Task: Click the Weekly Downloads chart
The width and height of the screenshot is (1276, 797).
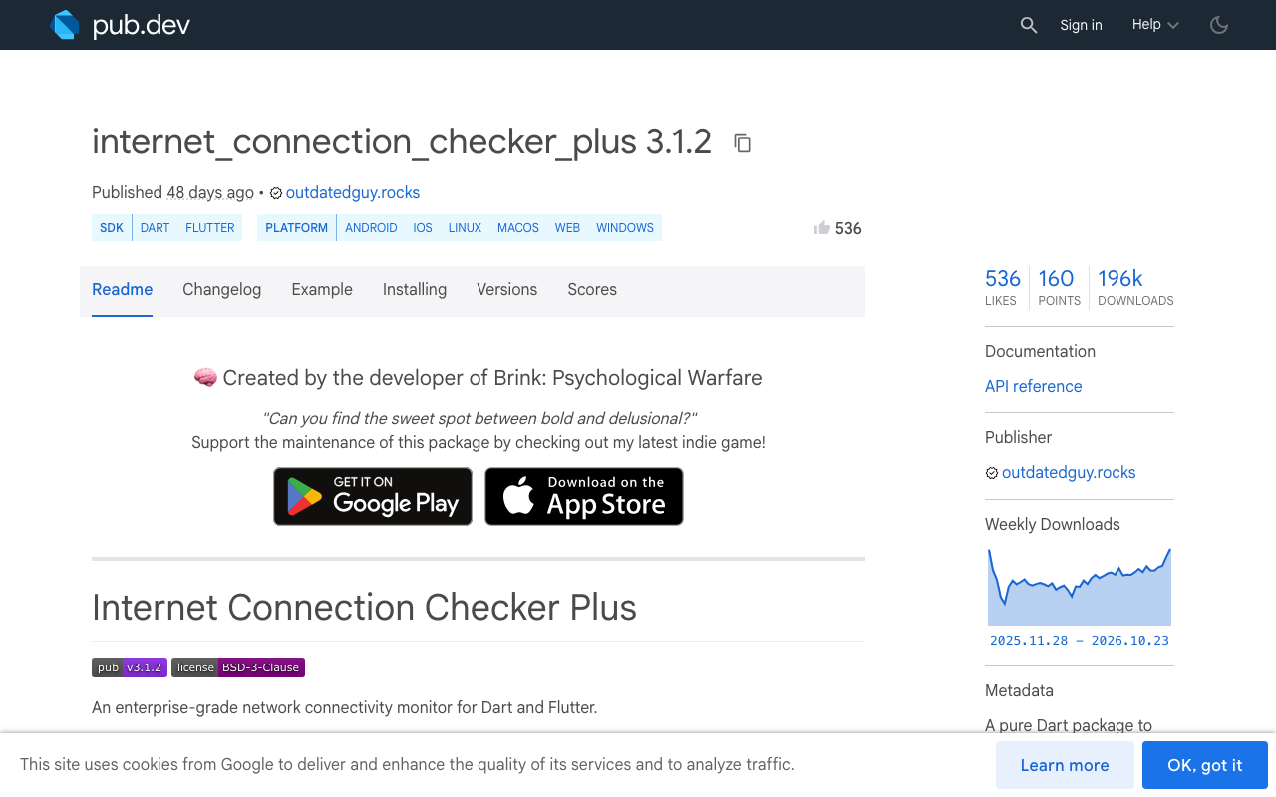Action: pos(1080,587)
